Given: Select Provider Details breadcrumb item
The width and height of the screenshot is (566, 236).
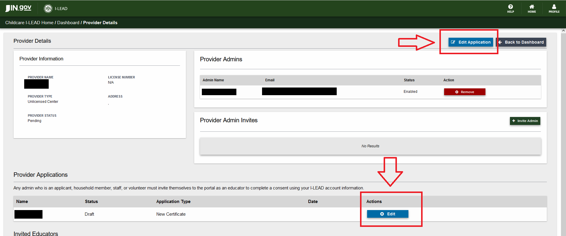Looking at the screenshot, I should click(x=100, y=23).
